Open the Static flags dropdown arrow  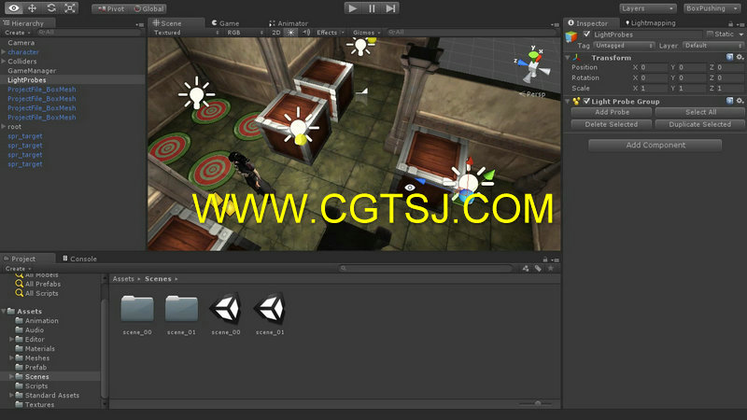click(x=740, y=35)
